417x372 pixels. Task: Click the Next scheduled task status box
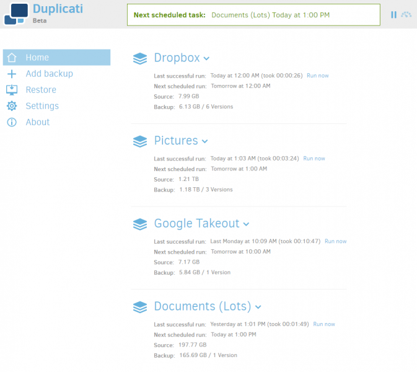[253, 15]
